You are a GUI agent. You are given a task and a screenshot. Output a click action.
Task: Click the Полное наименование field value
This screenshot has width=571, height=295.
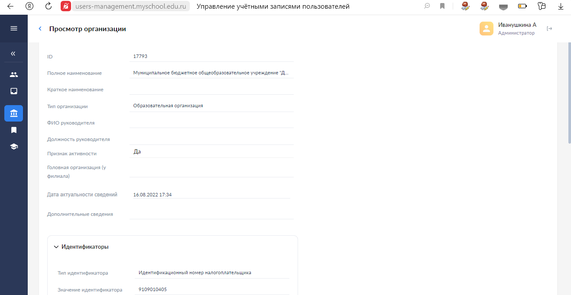click(211, 73)
